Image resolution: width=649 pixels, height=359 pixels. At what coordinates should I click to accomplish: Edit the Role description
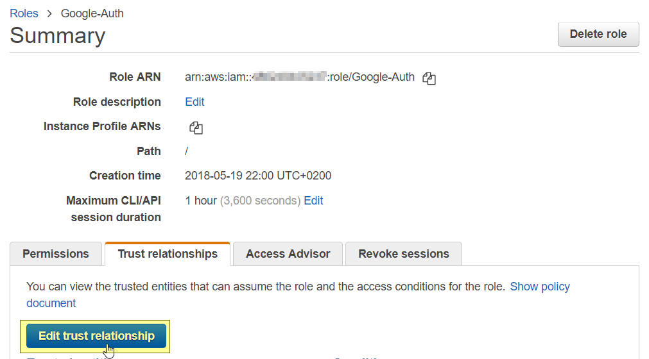[195, 102]
